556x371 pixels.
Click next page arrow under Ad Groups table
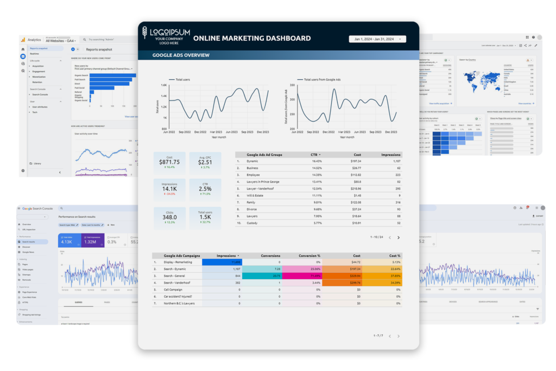point(398,237)
